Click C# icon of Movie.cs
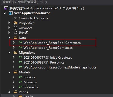Image resolution: width=113 pixels, height=97 pixels. [20, 82]
